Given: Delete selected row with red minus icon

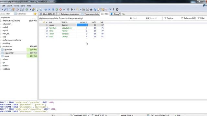Looking at the screenshot, I should pos(60,9).
